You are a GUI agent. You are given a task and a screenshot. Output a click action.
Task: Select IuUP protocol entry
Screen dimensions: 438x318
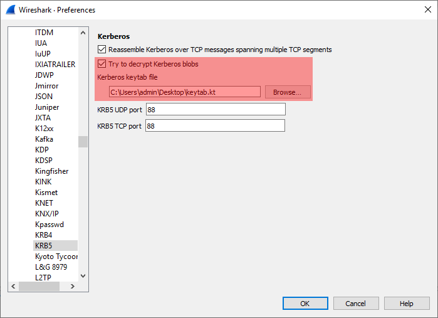coord(43,54)
